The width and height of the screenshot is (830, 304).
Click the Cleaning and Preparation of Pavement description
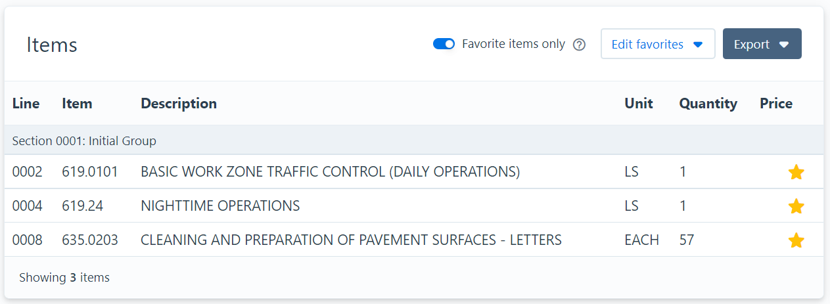[x=351, y=240]
